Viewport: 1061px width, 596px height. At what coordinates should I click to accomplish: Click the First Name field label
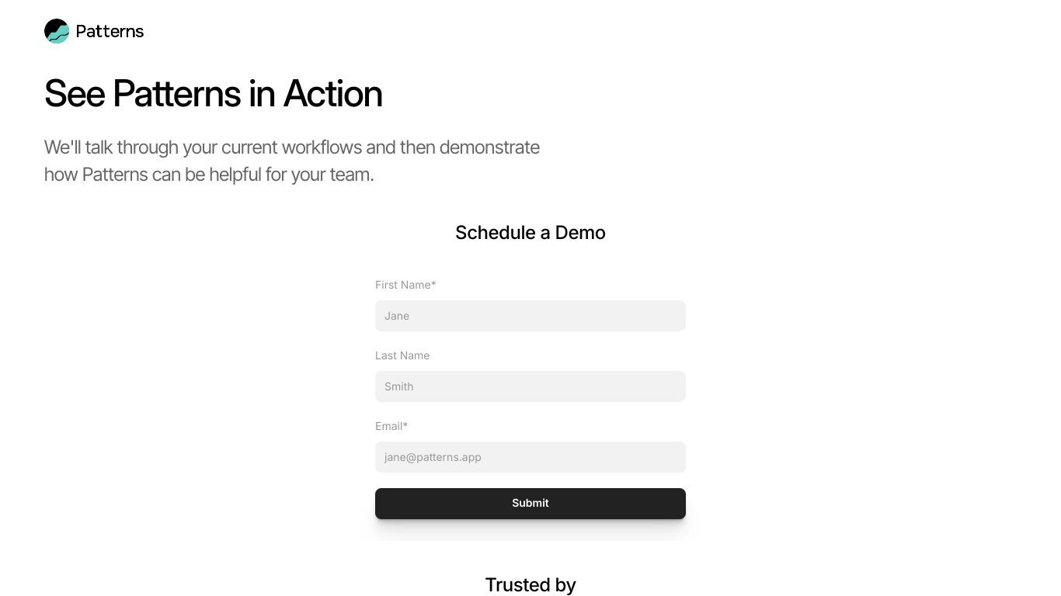pyautogui.click(x=405, y=285)
